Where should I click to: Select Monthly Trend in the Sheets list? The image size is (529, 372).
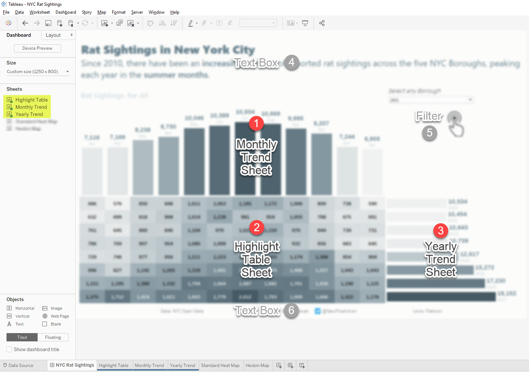31,107
